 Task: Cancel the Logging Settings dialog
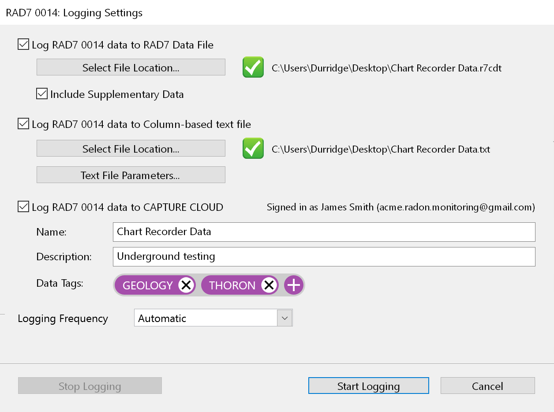pos(487,386)
